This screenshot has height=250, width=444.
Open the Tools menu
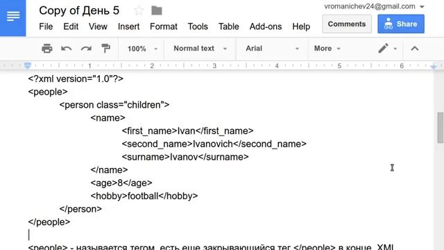tap(198, 26)
